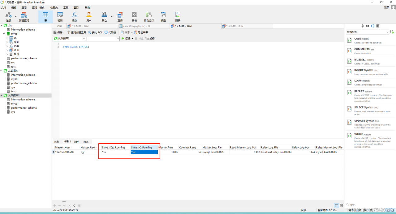Select the 表 table toolbar button
This screenshot has width=396, height=214.
point(45,16)
